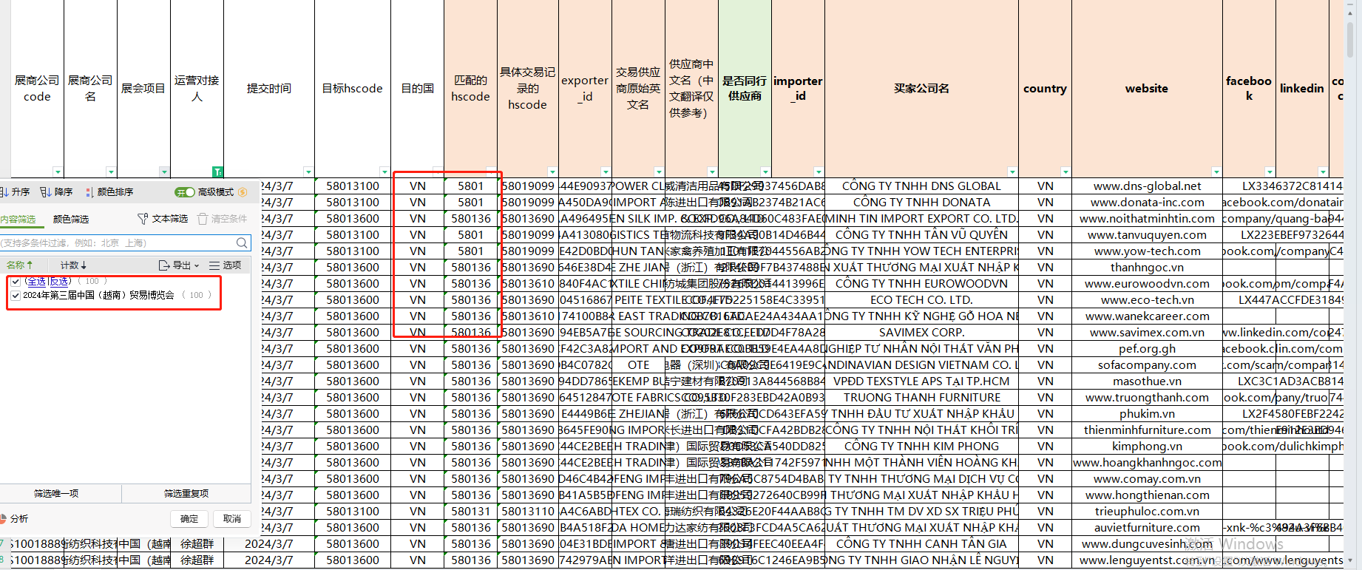This screenshot has width=1362, height=570.
Task: Open filter dropdown on 运营对接人 column
Action: [217, 172]
